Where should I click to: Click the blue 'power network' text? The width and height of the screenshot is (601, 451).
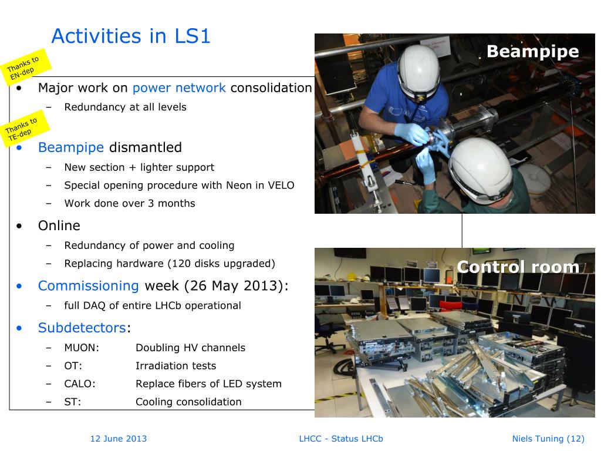tap(179, 88)
